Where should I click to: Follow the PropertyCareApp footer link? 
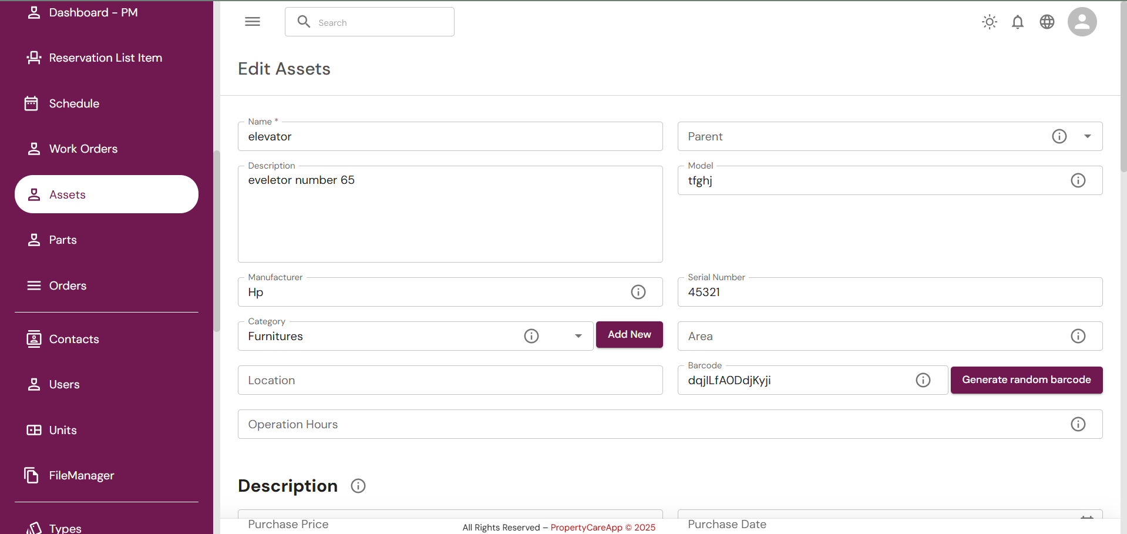(x=586, y=528)
